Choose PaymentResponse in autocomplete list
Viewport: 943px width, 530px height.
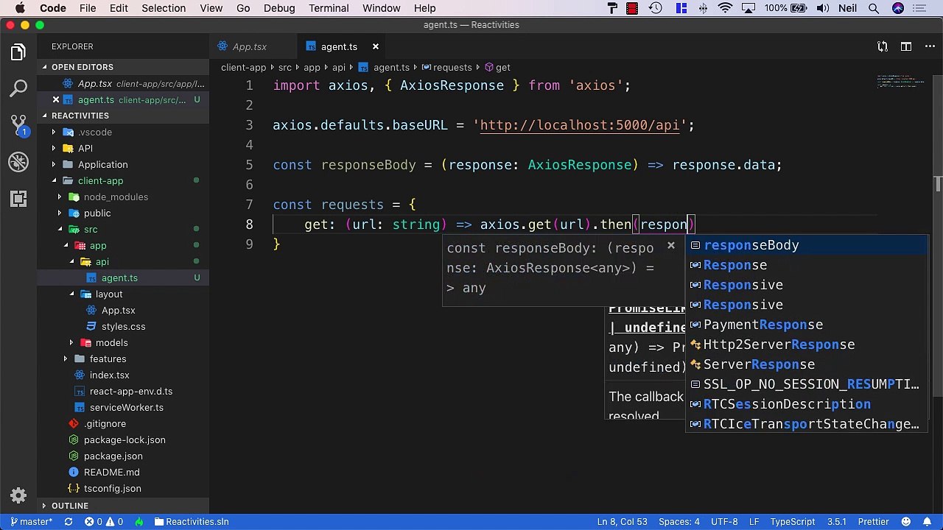[x=807, y=325]
